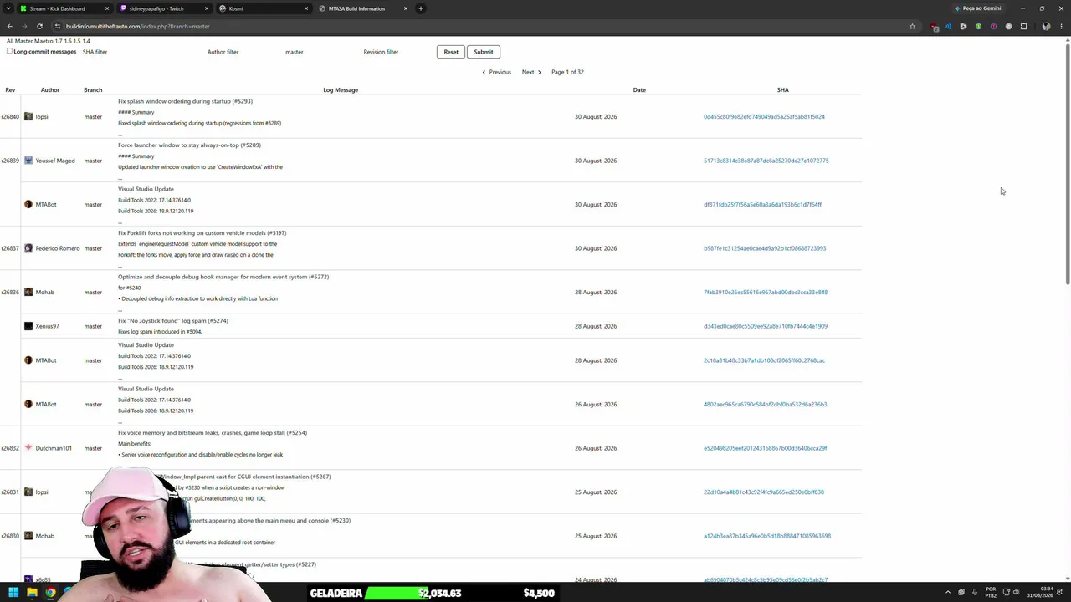Open SHA link 51713c8314c38e87...
The image size is (1071, 602).
click(x=766, y=161)
